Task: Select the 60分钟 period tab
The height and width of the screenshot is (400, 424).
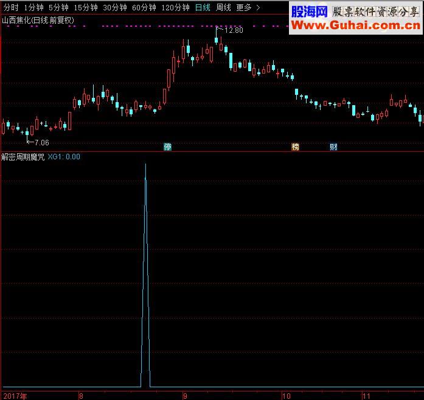Action: 144,7
